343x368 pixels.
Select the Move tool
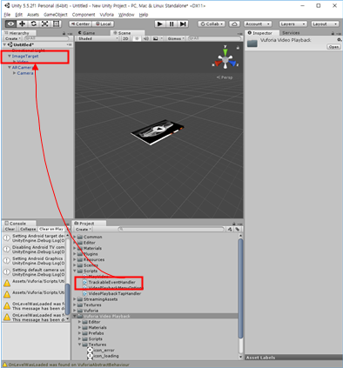[x=22, y=23]
